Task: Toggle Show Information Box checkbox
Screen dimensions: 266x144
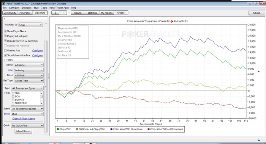Action: click(x=5, y=55)
